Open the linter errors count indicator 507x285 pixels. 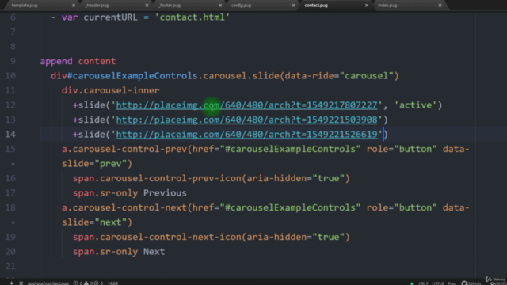(78, 283)
